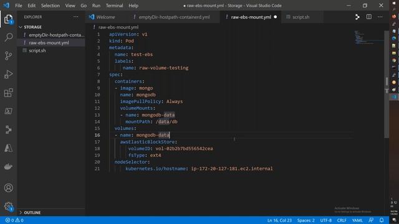The width and height of the screenshot is (399, 224).
Task: Switch to the Welcome tab
Action: 105,17
